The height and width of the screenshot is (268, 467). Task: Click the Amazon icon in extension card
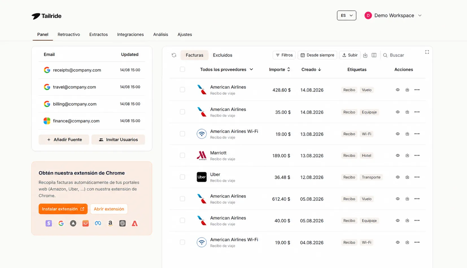click(x=110, y=223)
